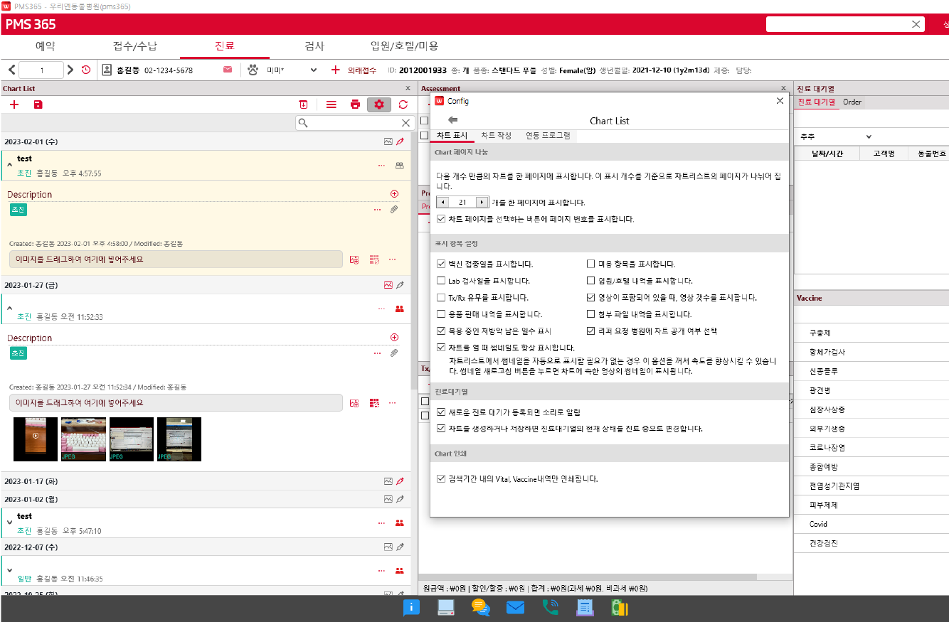Viewport: 949px width, 622px height.
Task: Enable 'Lab 검사일을 표시합니다' checkbox
Action: (442, 281)
